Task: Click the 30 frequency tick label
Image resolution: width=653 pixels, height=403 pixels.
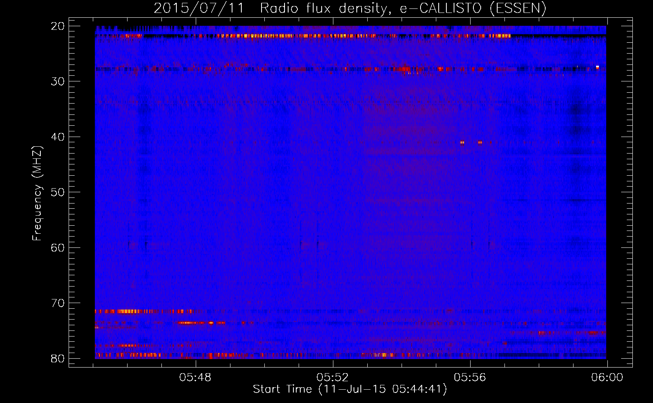Action: click(58, 81)
